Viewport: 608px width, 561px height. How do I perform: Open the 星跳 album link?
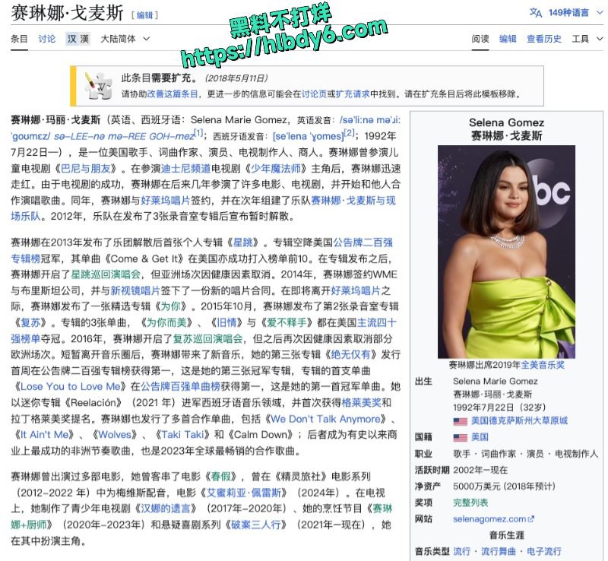click(x=243, y=242)
